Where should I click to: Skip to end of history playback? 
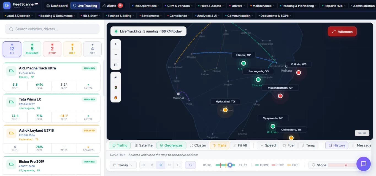tap(178, 165)
